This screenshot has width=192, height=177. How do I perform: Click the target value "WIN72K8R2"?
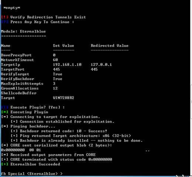pyautogui.click(x=64, y=98)
